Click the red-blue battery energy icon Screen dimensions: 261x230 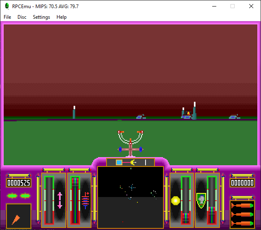point(85,201)
